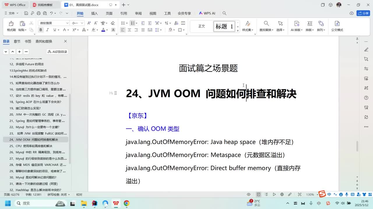Open the WPS AI tab
This screenshot has width=373, height=209.
[207, 13]
